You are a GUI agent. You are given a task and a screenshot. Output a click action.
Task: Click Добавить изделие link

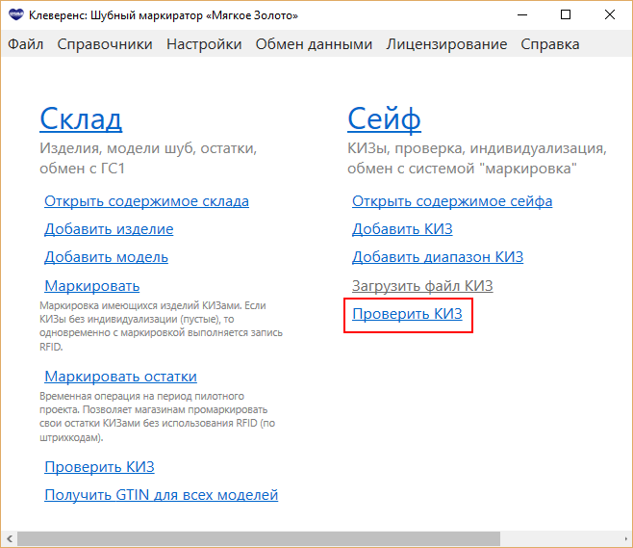(109, 229)
